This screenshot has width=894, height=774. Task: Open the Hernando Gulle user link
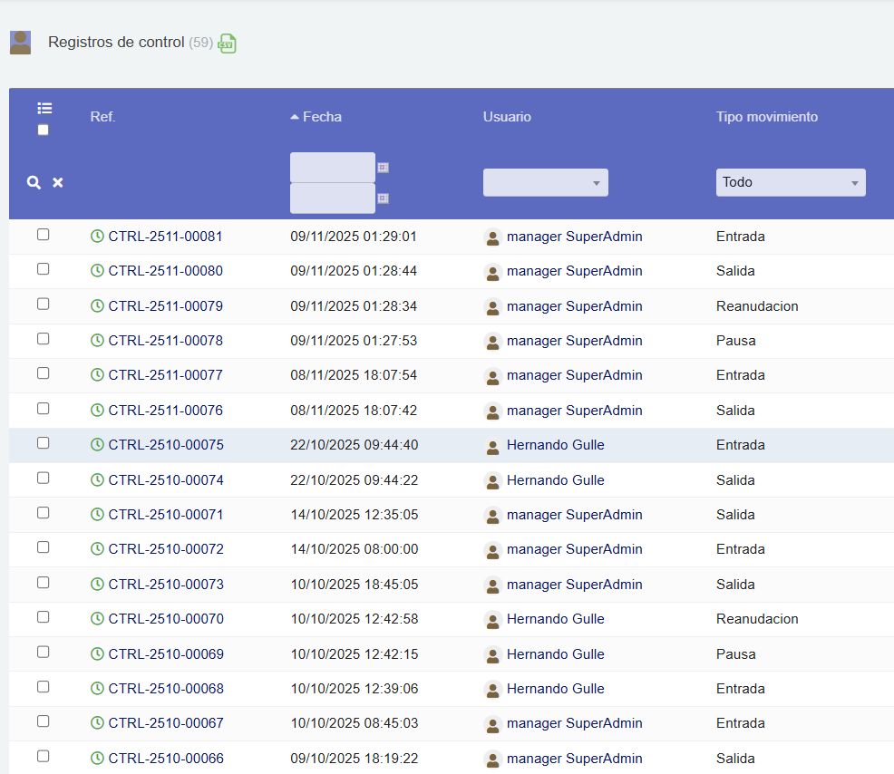[x=556, y=445]
